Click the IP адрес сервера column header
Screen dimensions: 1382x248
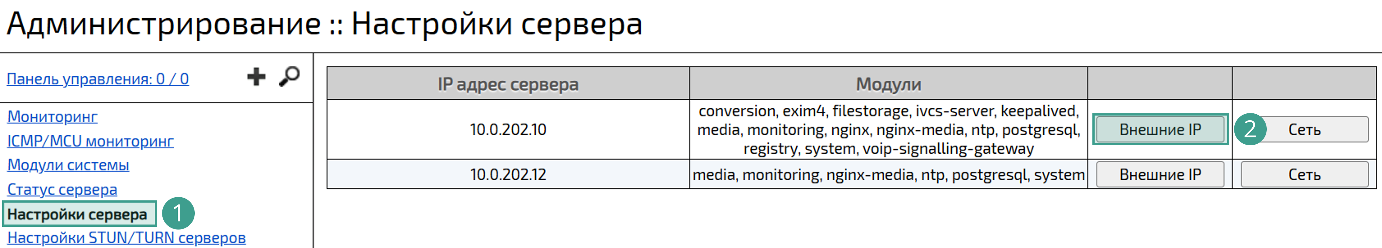pos(508,85)
